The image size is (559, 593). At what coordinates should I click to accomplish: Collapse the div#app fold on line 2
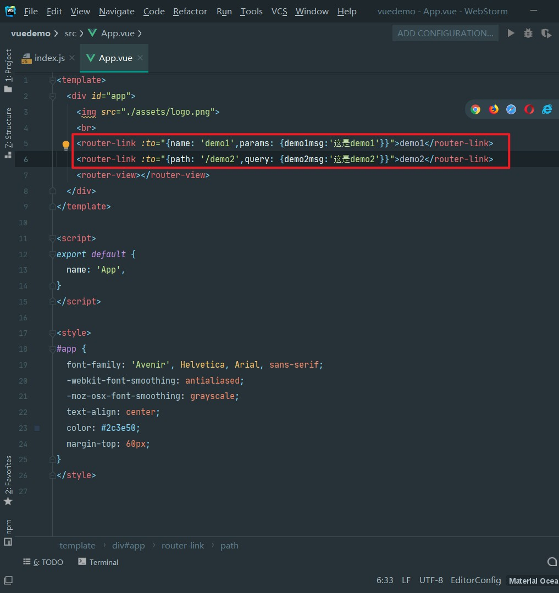(53, 96)
